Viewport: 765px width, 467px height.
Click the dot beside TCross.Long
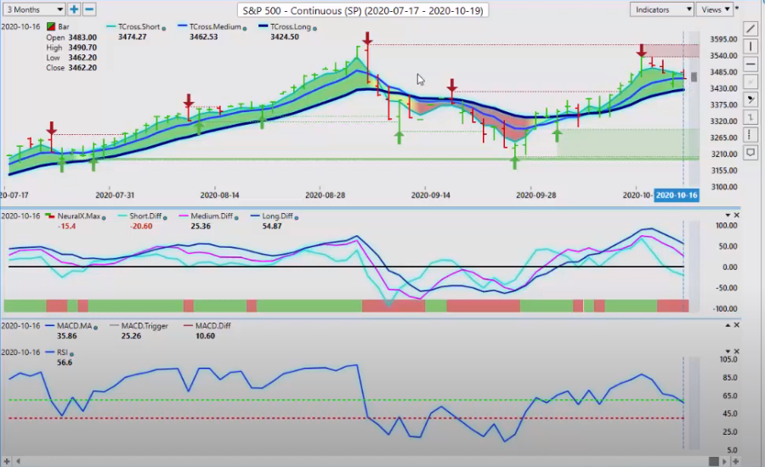(314, 29)
